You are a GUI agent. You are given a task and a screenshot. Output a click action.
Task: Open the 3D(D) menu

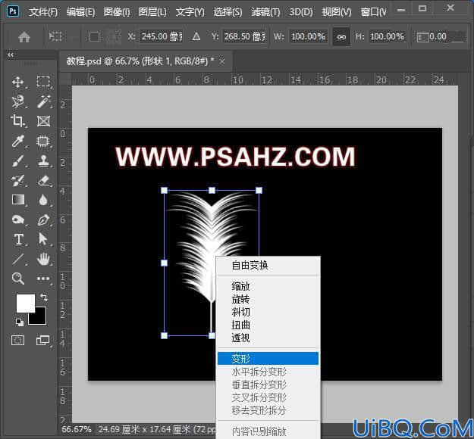pos(301,12)
